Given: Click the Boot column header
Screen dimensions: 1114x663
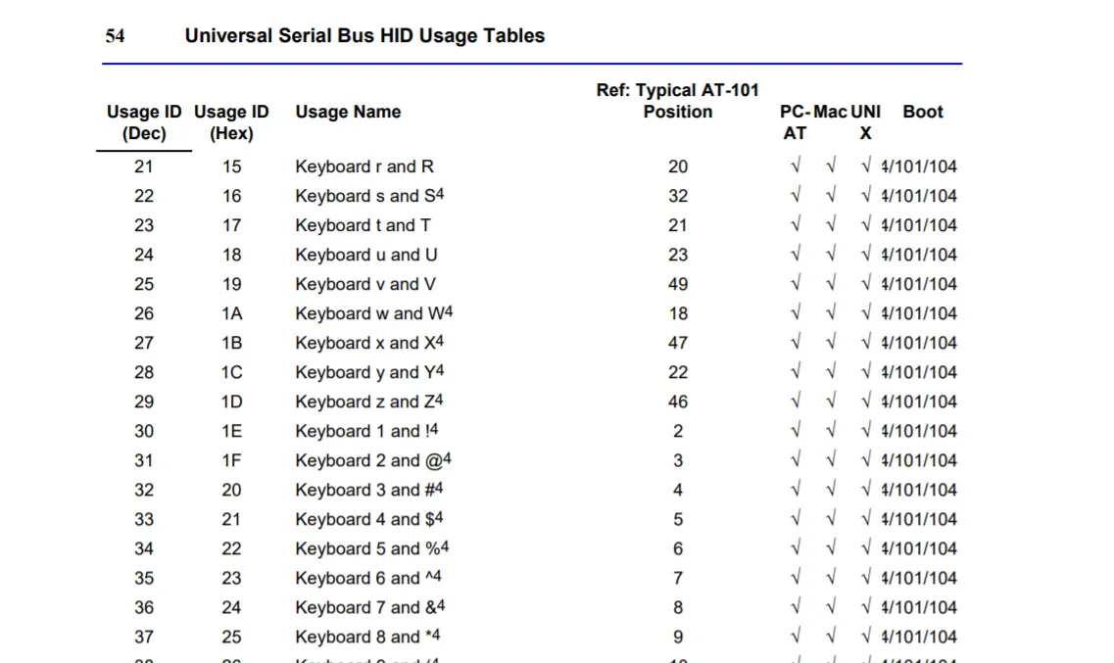Looking at the screenshot, I should (922, 112).
